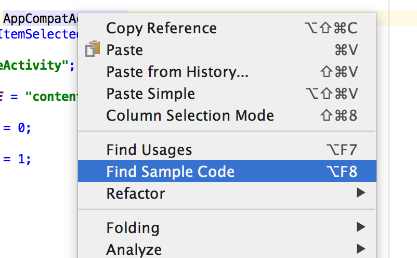Expand the Folding submenu arrow

pyautogui.click(x=361, y=227)
